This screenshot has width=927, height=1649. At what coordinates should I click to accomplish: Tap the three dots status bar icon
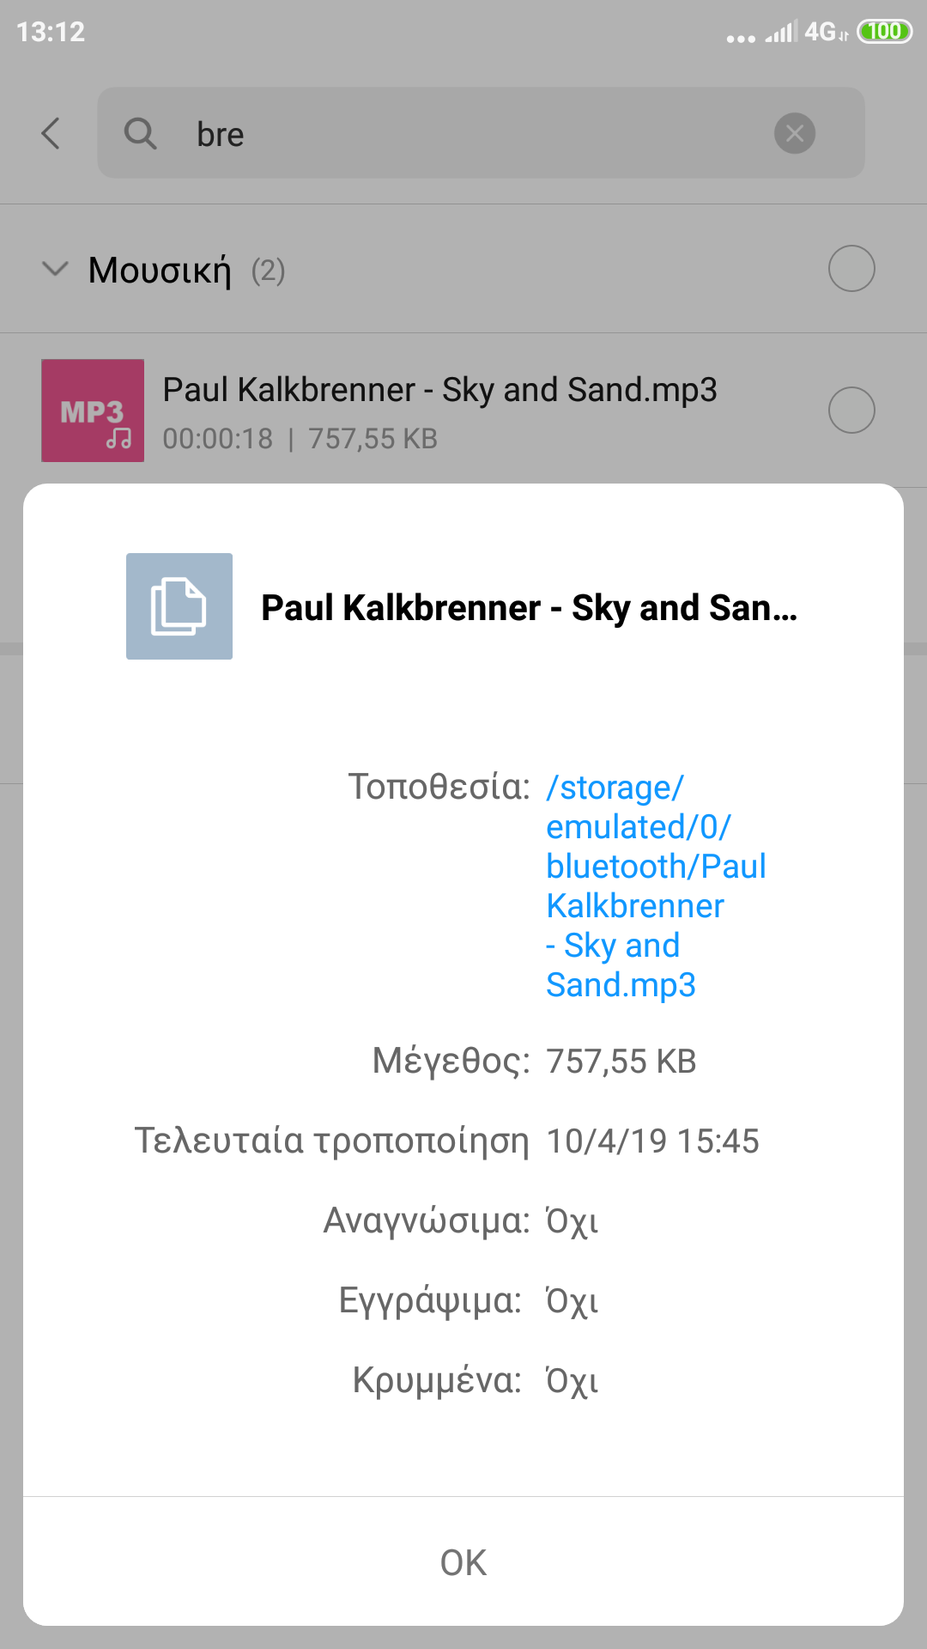[741, 38]
